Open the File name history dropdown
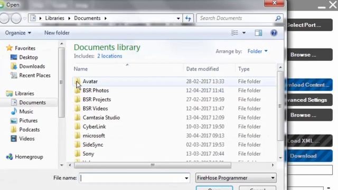Image resolution: width=338 pixels, height=190 pixels. (186, 178)
